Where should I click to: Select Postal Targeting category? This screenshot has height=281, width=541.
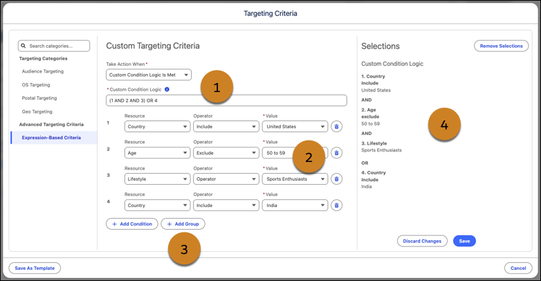39,98
